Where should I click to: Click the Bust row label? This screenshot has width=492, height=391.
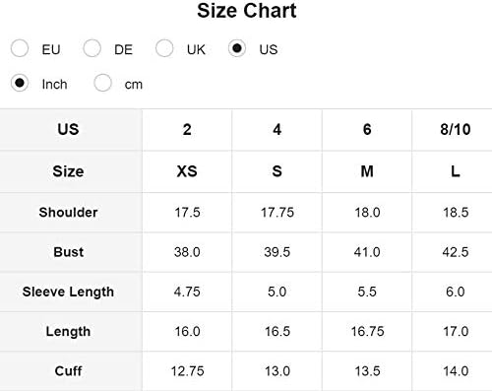(x=68, y=252)
